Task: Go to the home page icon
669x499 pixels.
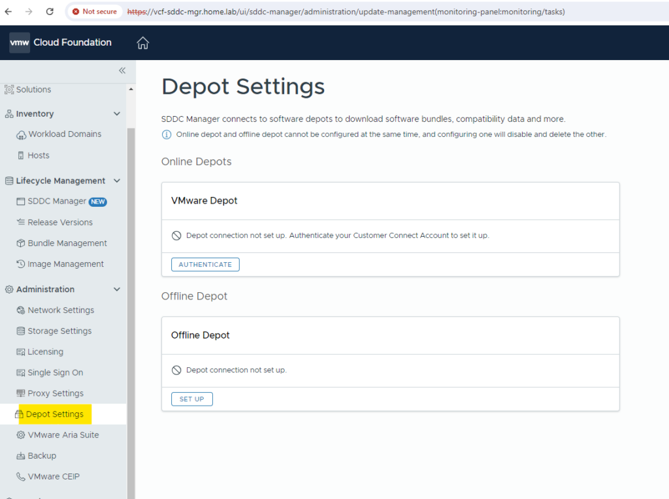Action: point(142,42)
